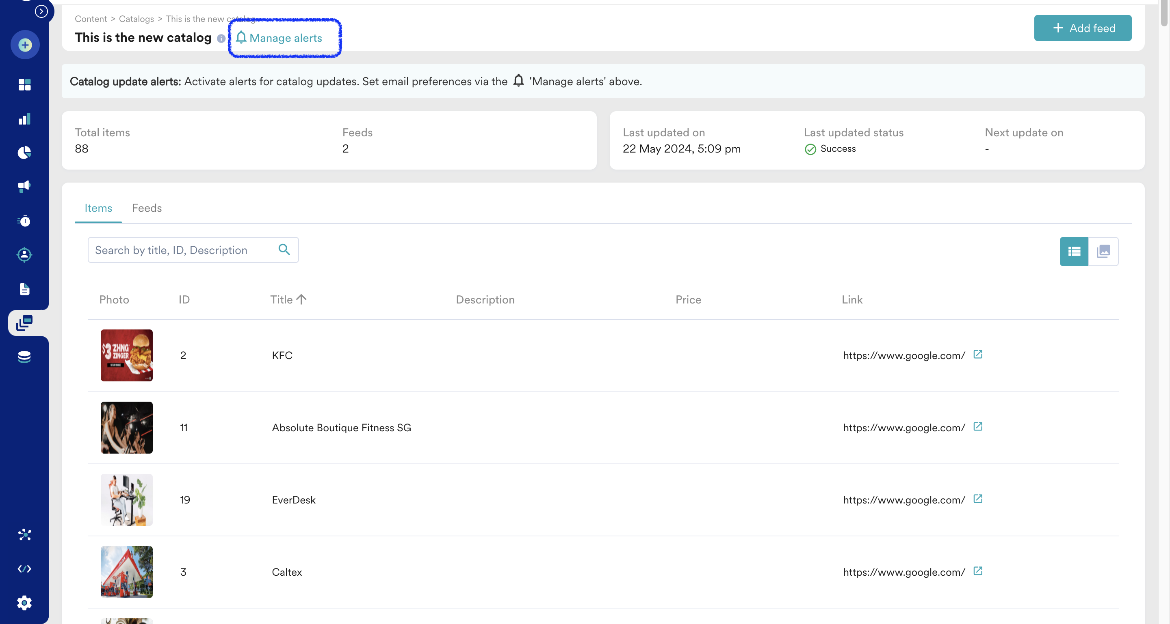This screenshot has height=624, width=1170.
Task: Open external link icon for KFC row
Action: click(x=978, y=355)
